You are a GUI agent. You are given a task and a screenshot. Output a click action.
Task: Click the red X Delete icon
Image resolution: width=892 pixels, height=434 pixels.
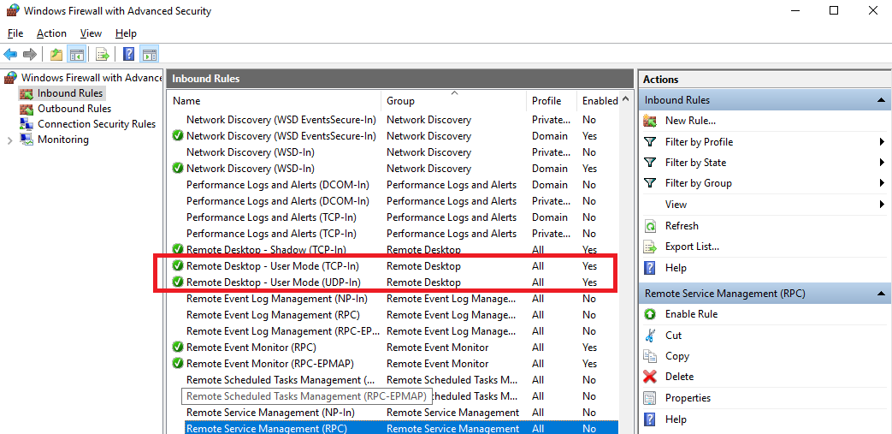(x=650, y=377)
